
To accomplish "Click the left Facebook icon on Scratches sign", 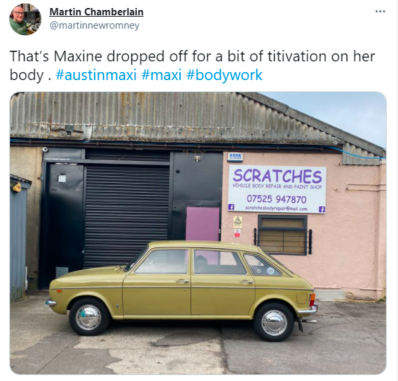I will coord(231,207).
